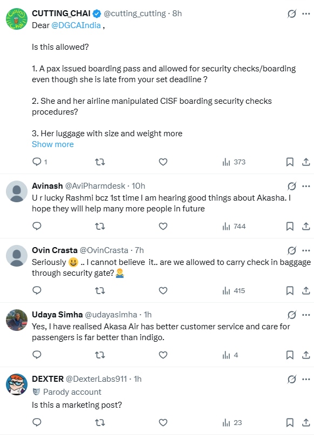Visit Udaya Simha's profile name
This screenshot has height=438, width=314.
tap(57, 315)
